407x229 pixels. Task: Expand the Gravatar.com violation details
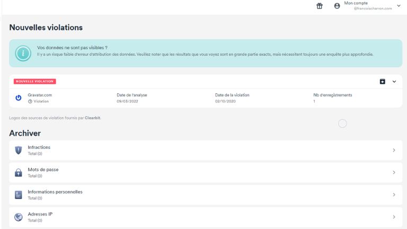394,82
